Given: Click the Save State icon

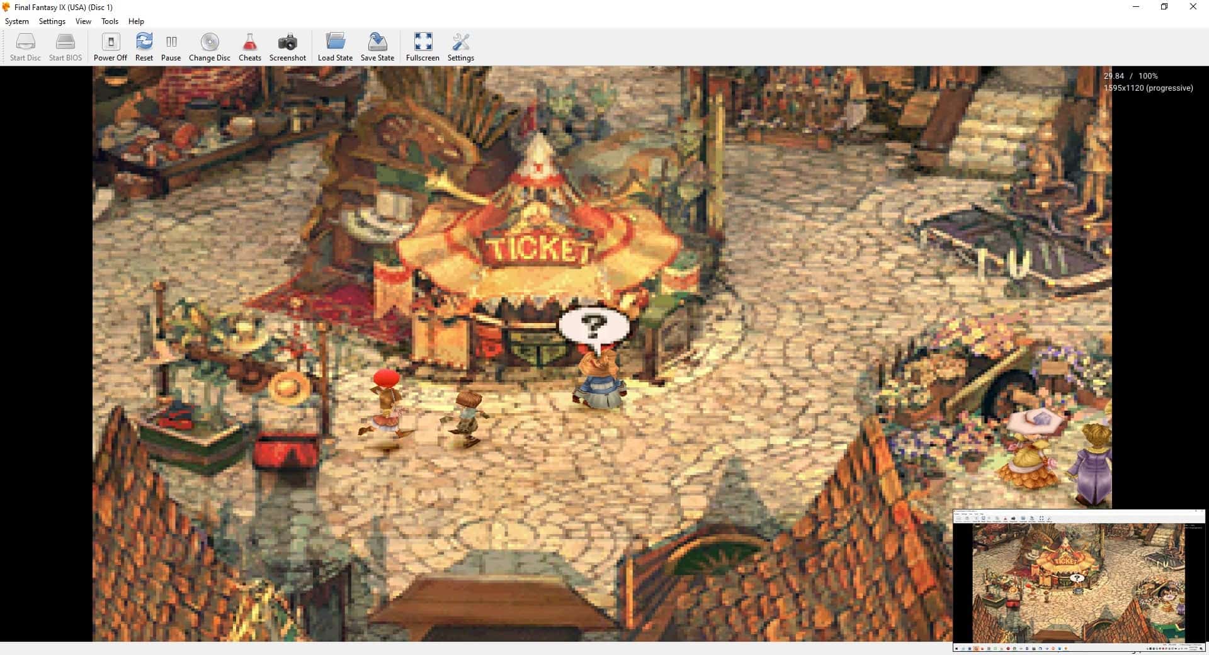Looking at the screenshot, I should [377, 47].
